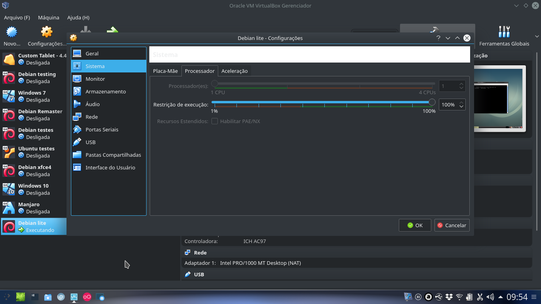Confirm settings with the OK button
The width and height of the screenshot is (541, 304).
click(x=415, y=225)
